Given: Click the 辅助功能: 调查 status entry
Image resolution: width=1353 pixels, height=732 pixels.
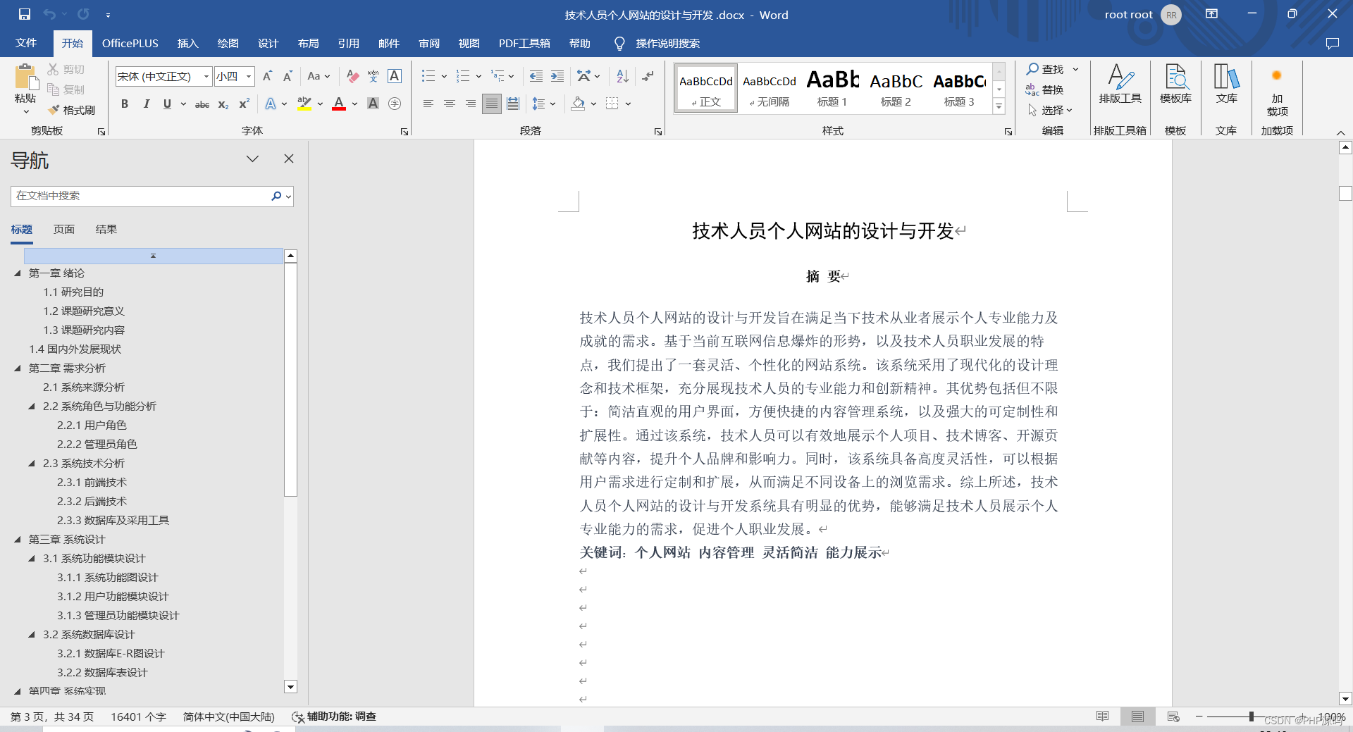Looking at the screenshot, I should pos(334,717).
